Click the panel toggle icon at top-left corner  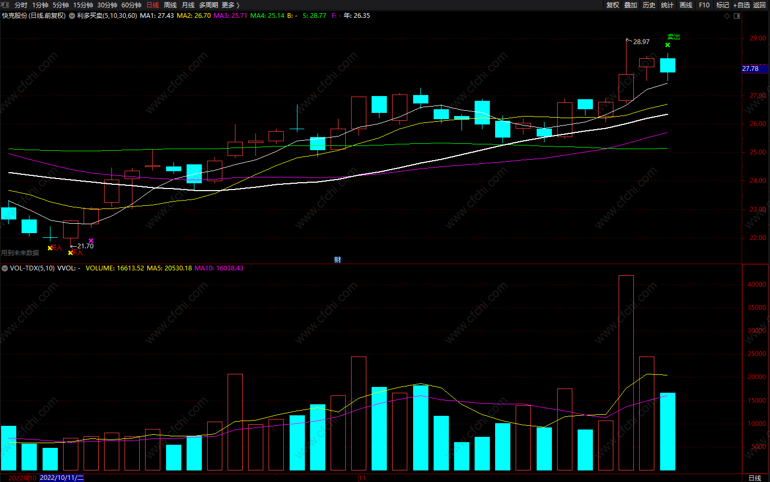pos(5,5)
